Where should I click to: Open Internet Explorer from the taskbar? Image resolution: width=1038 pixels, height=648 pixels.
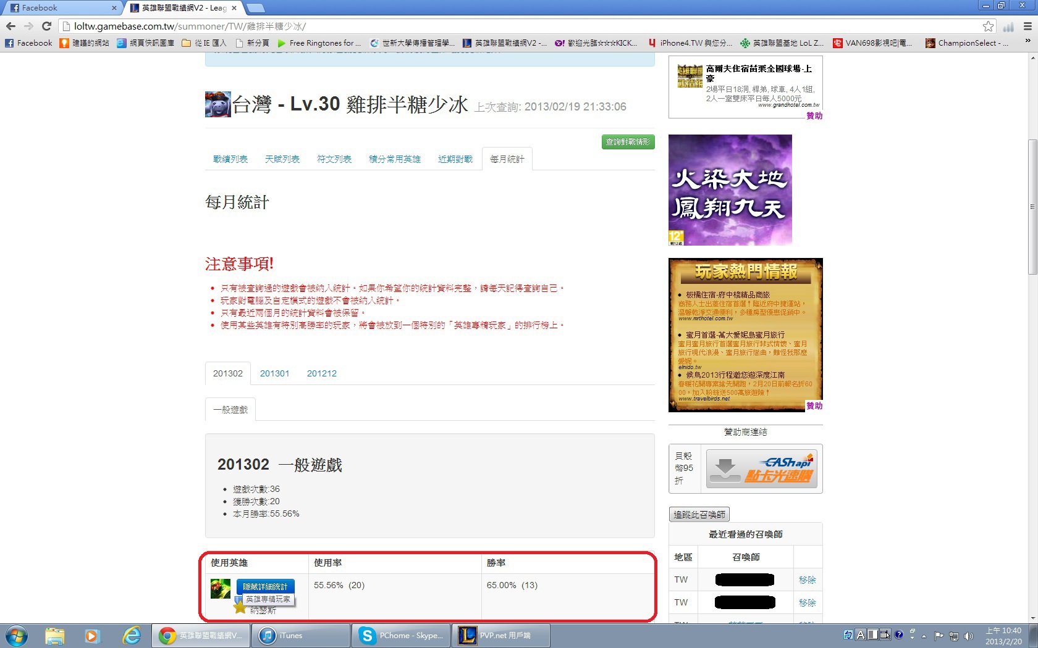(132, 635)
